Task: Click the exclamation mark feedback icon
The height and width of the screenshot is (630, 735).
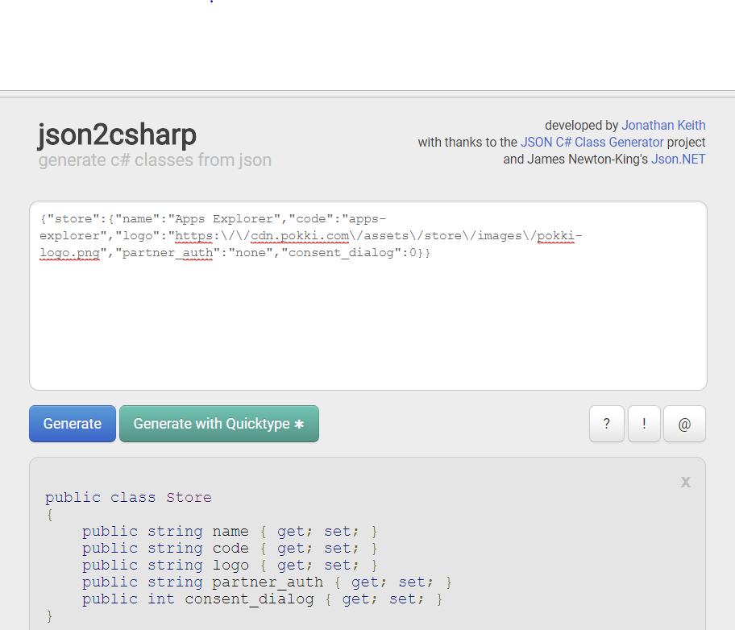Action: pos(644,423)
